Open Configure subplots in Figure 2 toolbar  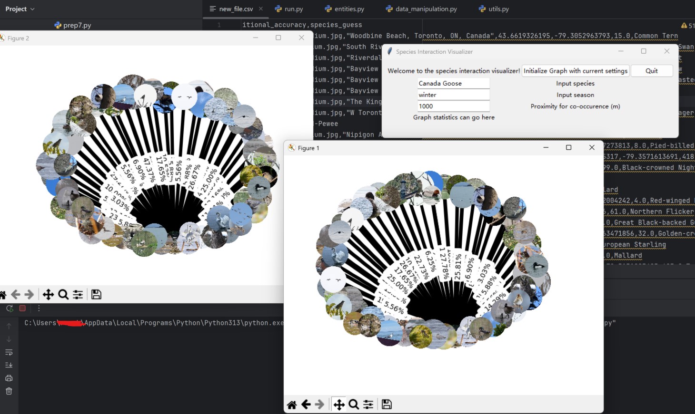pyautogui.click(x=78, y=295)
